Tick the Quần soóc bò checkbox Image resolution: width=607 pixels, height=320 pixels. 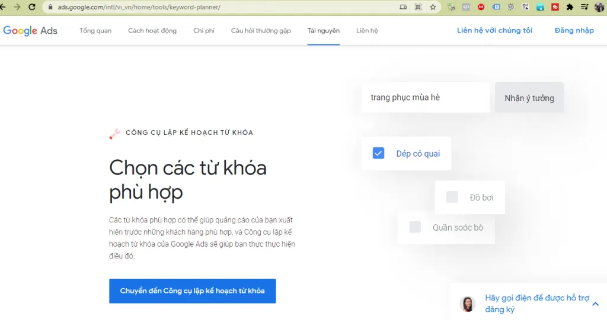click(x=415, y=227)
